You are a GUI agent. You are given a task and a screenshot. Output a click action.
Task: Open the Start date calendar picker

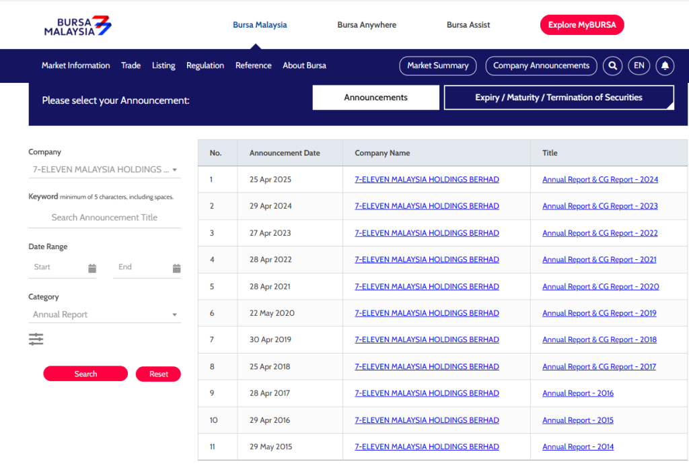[92, 267]
